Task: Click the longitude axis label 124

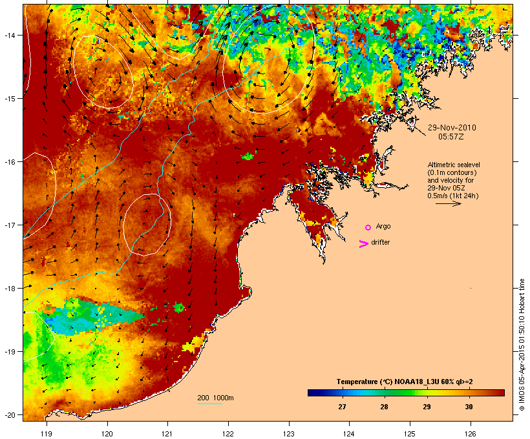Action: pyautogui.click(x=349, y=434)
